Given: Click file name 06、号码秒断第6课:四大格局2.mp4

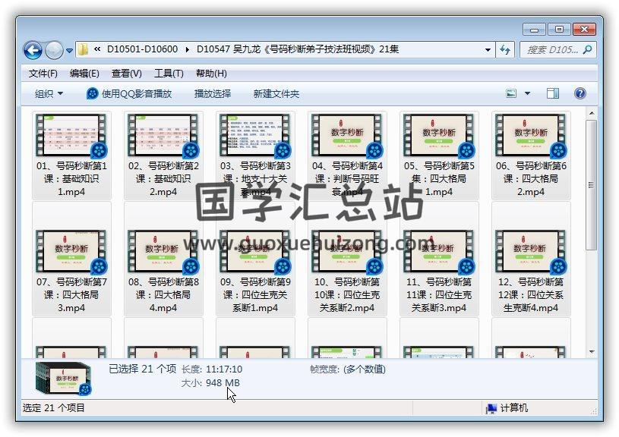Looking at the screenshot, I should (x=531, y=178).
